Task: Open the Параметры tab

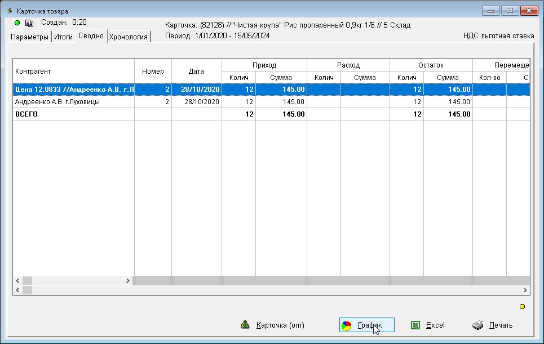Action: click(30, 37)
